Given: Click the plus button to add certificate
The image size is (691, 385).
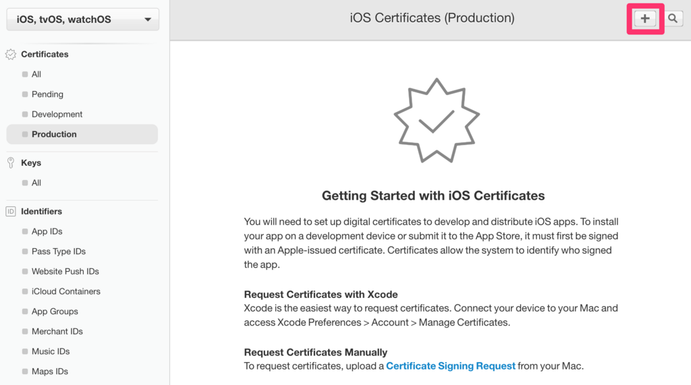Looking at the screenshot, I should point(644,18).
